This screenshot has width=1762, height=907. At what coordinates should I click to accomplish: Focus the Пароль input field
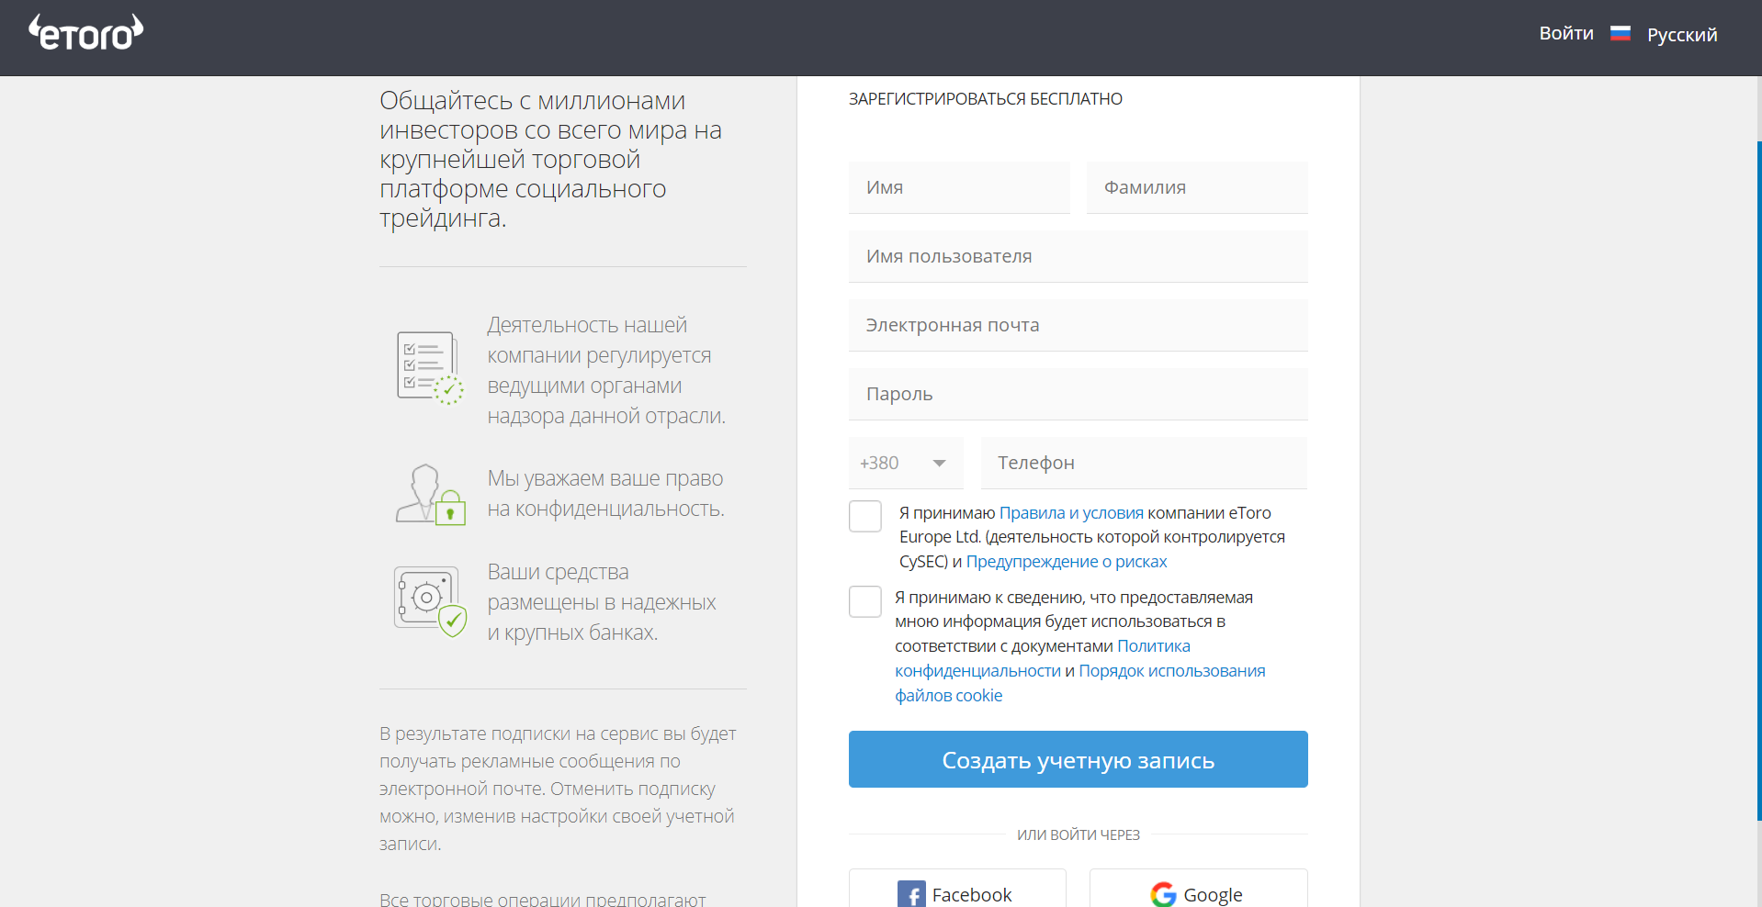[1078, 394]
